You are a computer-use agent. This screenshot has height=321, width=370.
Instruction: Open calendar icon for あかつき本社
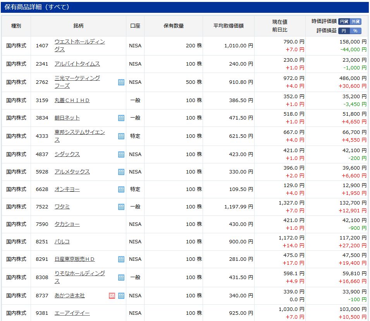click(121, 296)
